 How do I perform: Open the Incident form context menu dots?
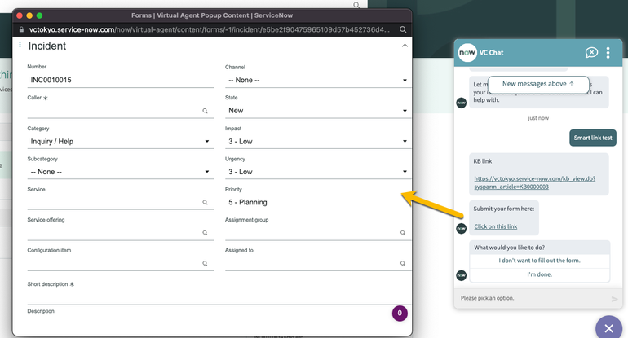point(20,45)
